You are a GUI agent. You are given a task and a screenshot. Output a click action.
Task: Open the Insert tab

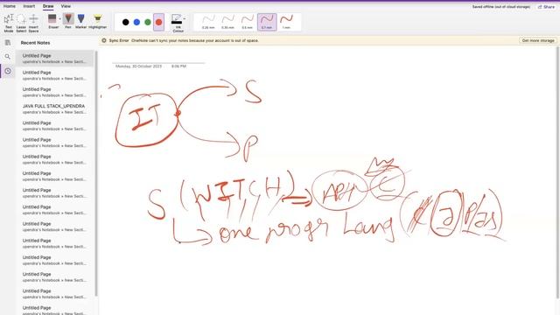pos(29,6)
